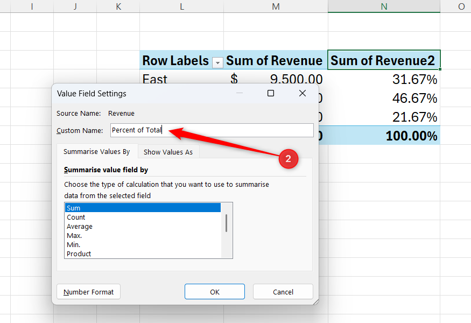Image resolution: width=471 pixels, height=323 pixels.
Task: Select Min. in the calculation list
Action: (143, 244)
